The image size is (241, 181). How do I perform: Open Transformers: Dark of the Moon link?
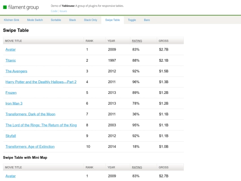[30, 114]
